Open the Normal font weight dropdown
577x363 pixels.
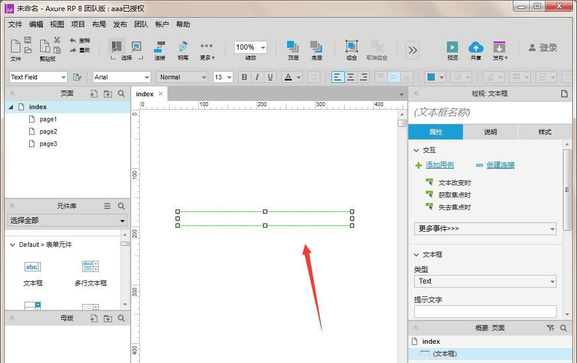(204, 77)
